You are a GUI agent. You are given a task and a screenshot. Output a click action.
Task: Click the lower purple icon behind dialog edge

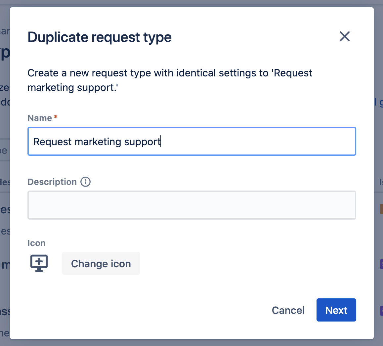point(381,311)
